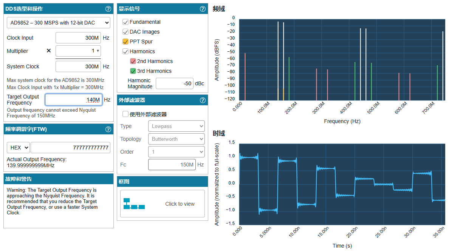Open the AD9852 DDS device dropdown
The height and width of the screenshot is (251, 449).
click(x=59, y=23)
